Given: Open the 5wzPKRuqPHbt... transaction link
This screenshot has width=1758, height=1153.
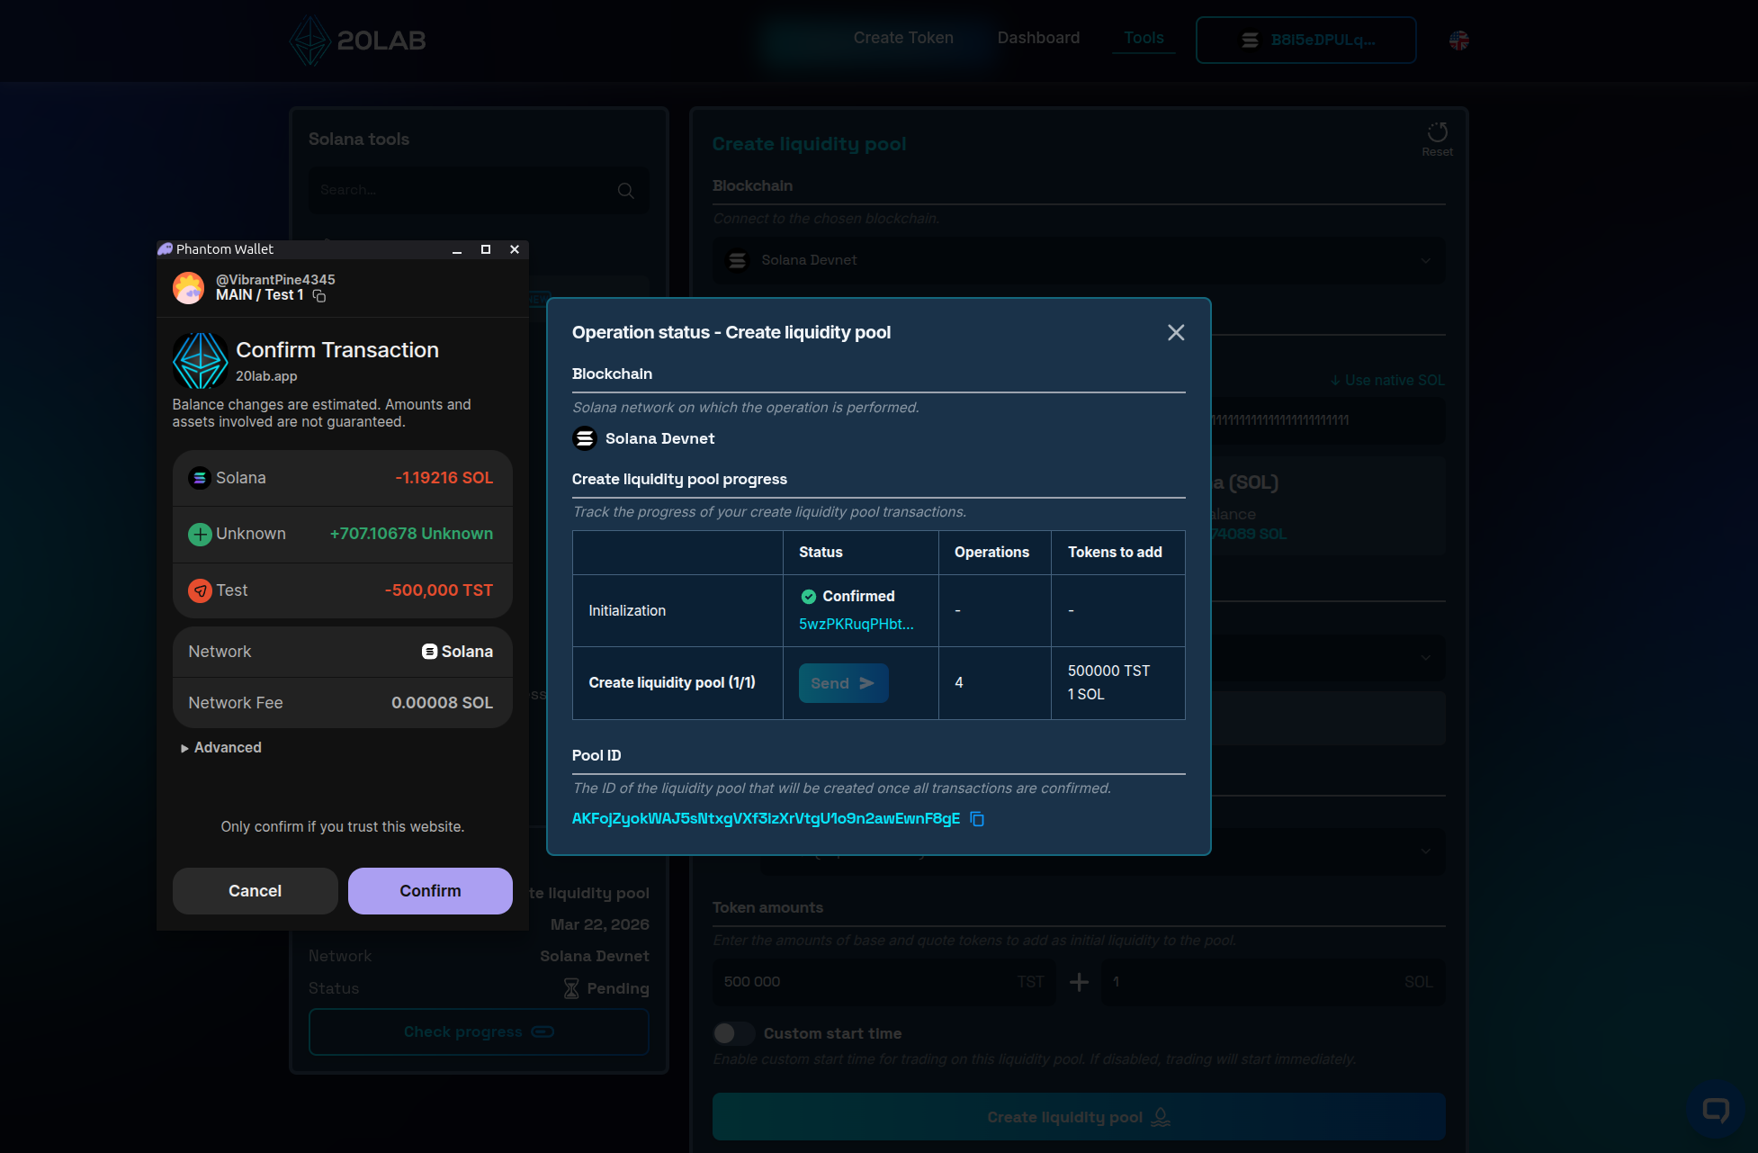Looking at the screenshot, I should click(857, 625).
